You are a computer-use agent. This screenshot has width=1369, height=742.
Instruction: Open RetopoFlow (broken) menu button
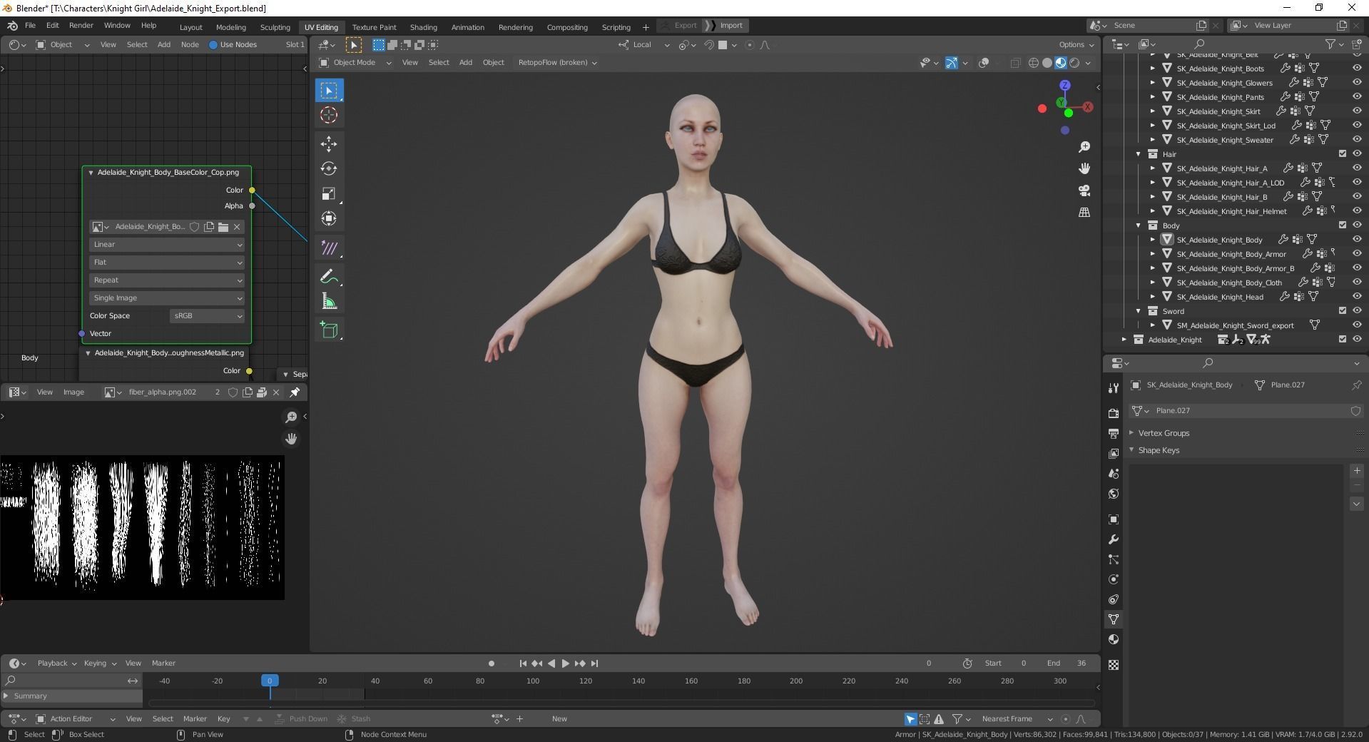click(x=557, y=63)
